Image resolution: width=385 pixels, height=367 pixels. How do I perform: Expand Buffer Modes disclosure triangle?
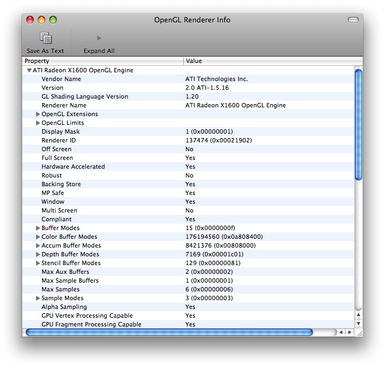(x=38, y=228)
